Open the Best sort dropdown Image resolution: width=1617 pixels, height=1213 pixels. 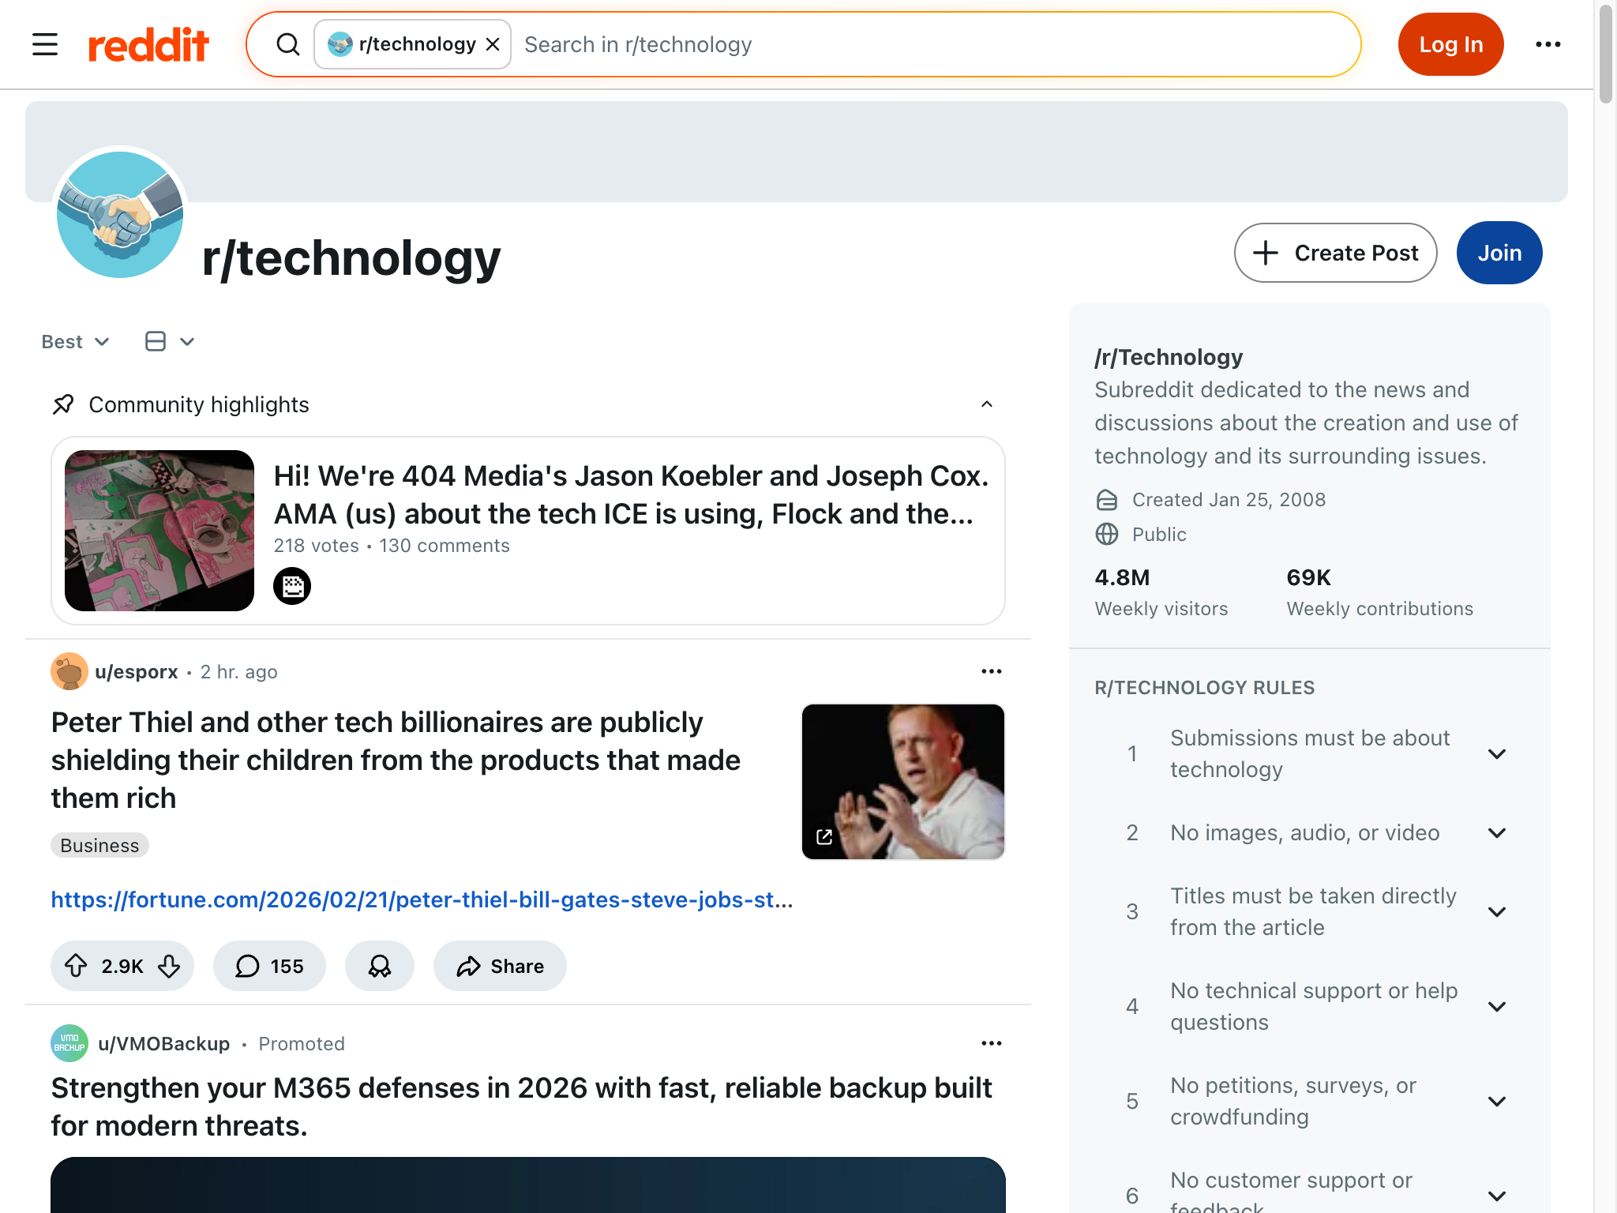tap(75, 342)
